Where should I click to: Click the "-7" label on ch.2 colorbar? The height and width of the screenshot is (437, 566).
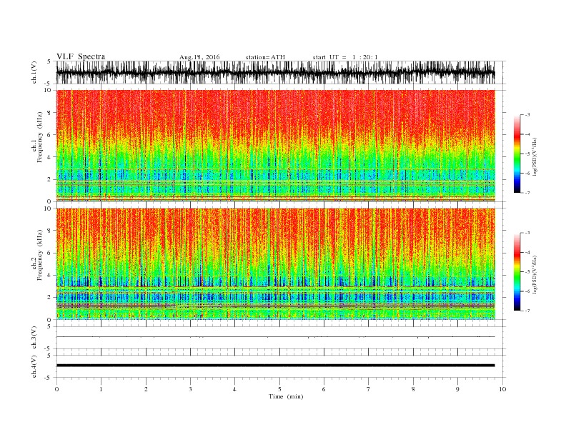527,311
